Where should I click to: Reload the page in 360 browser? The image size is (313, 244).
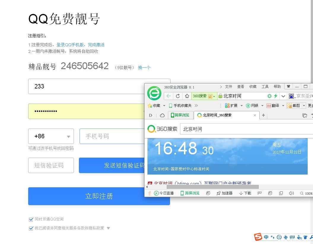click(x=178, y=96)
